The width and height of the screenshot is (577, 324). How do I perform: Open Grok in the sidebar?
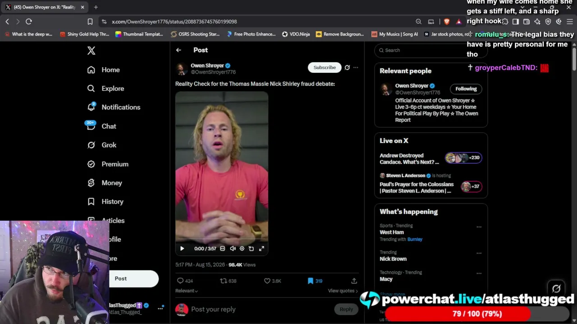[x=102, y=145]
